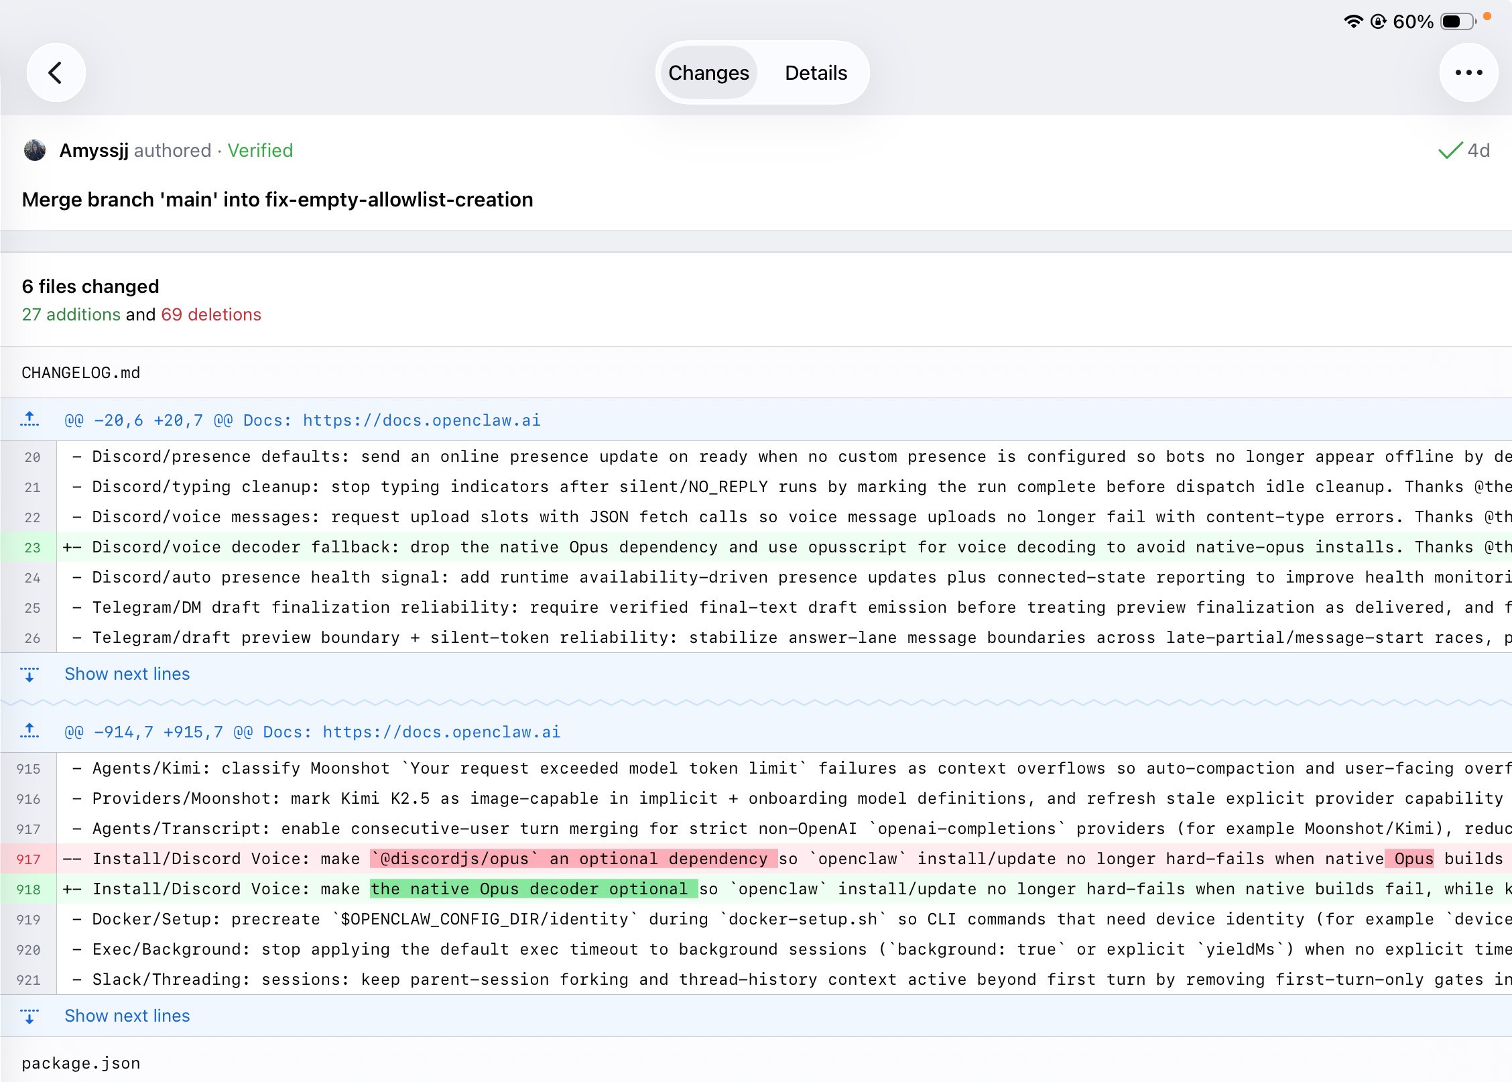The height and width of the screenshot is (1082, 1512).
Task: Show next lines after line 26
Action: 127,674
